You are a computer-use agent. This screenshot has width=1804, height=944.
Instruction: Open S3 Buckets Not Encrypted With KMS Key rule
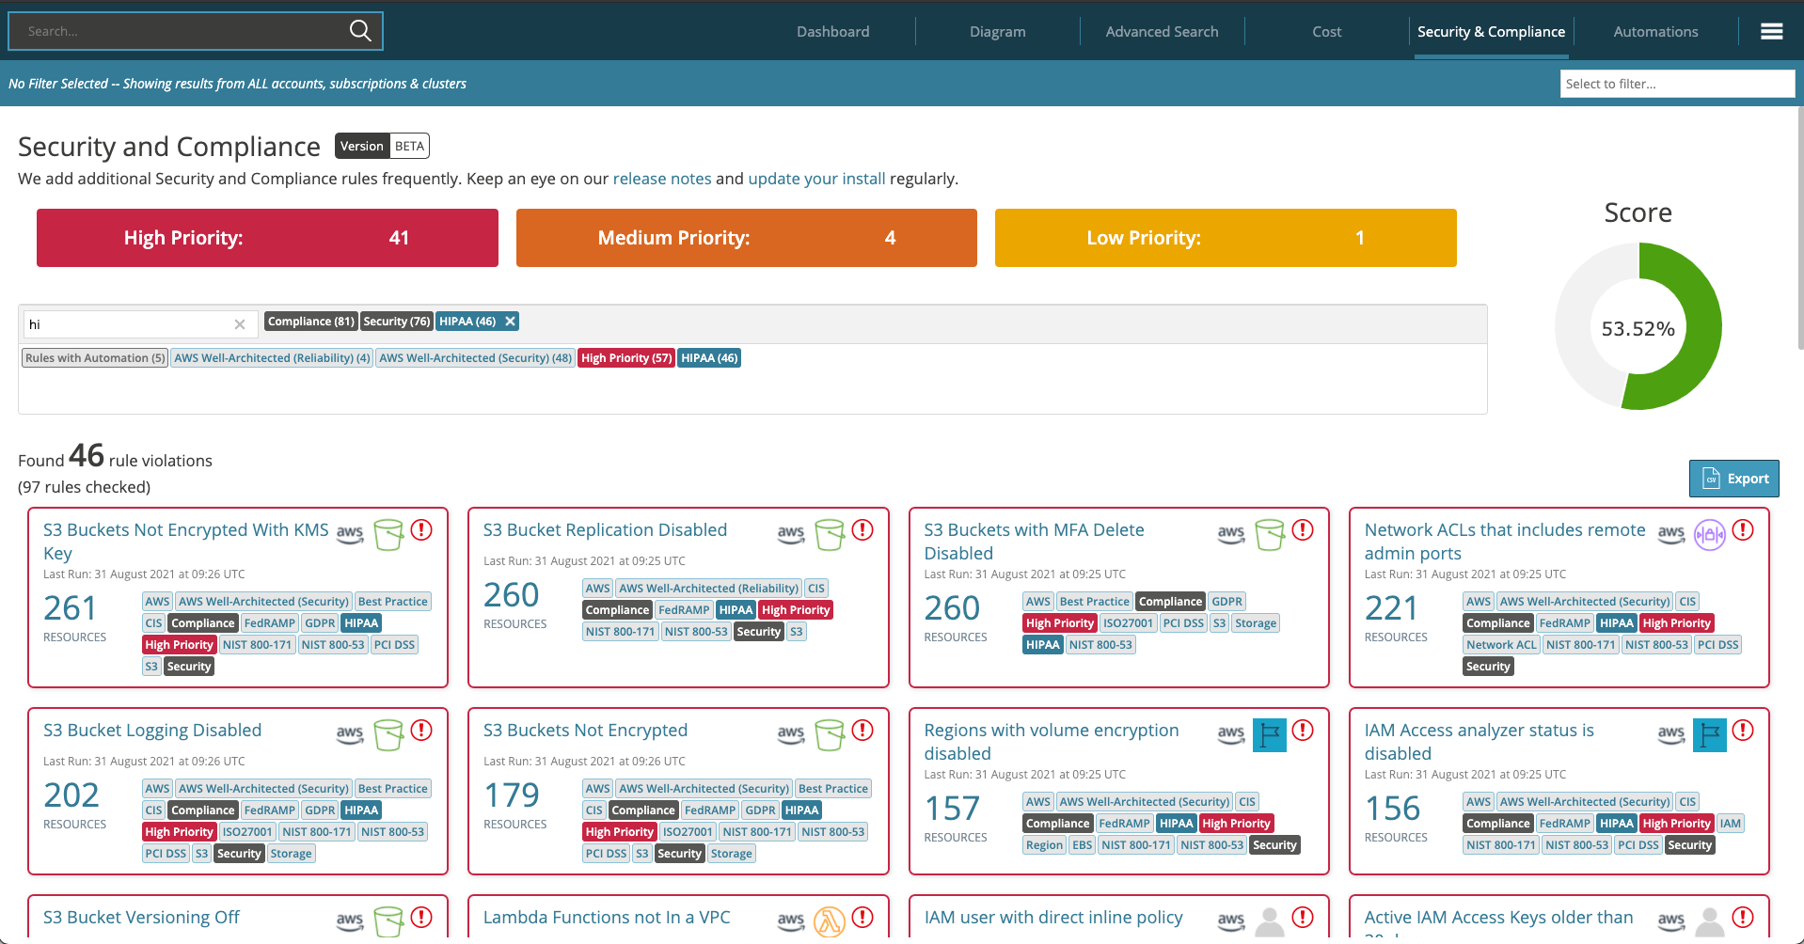click(x=186, y=542)
